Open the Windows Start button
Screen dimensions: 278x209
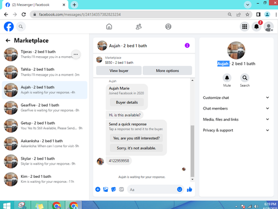point(7,205)
